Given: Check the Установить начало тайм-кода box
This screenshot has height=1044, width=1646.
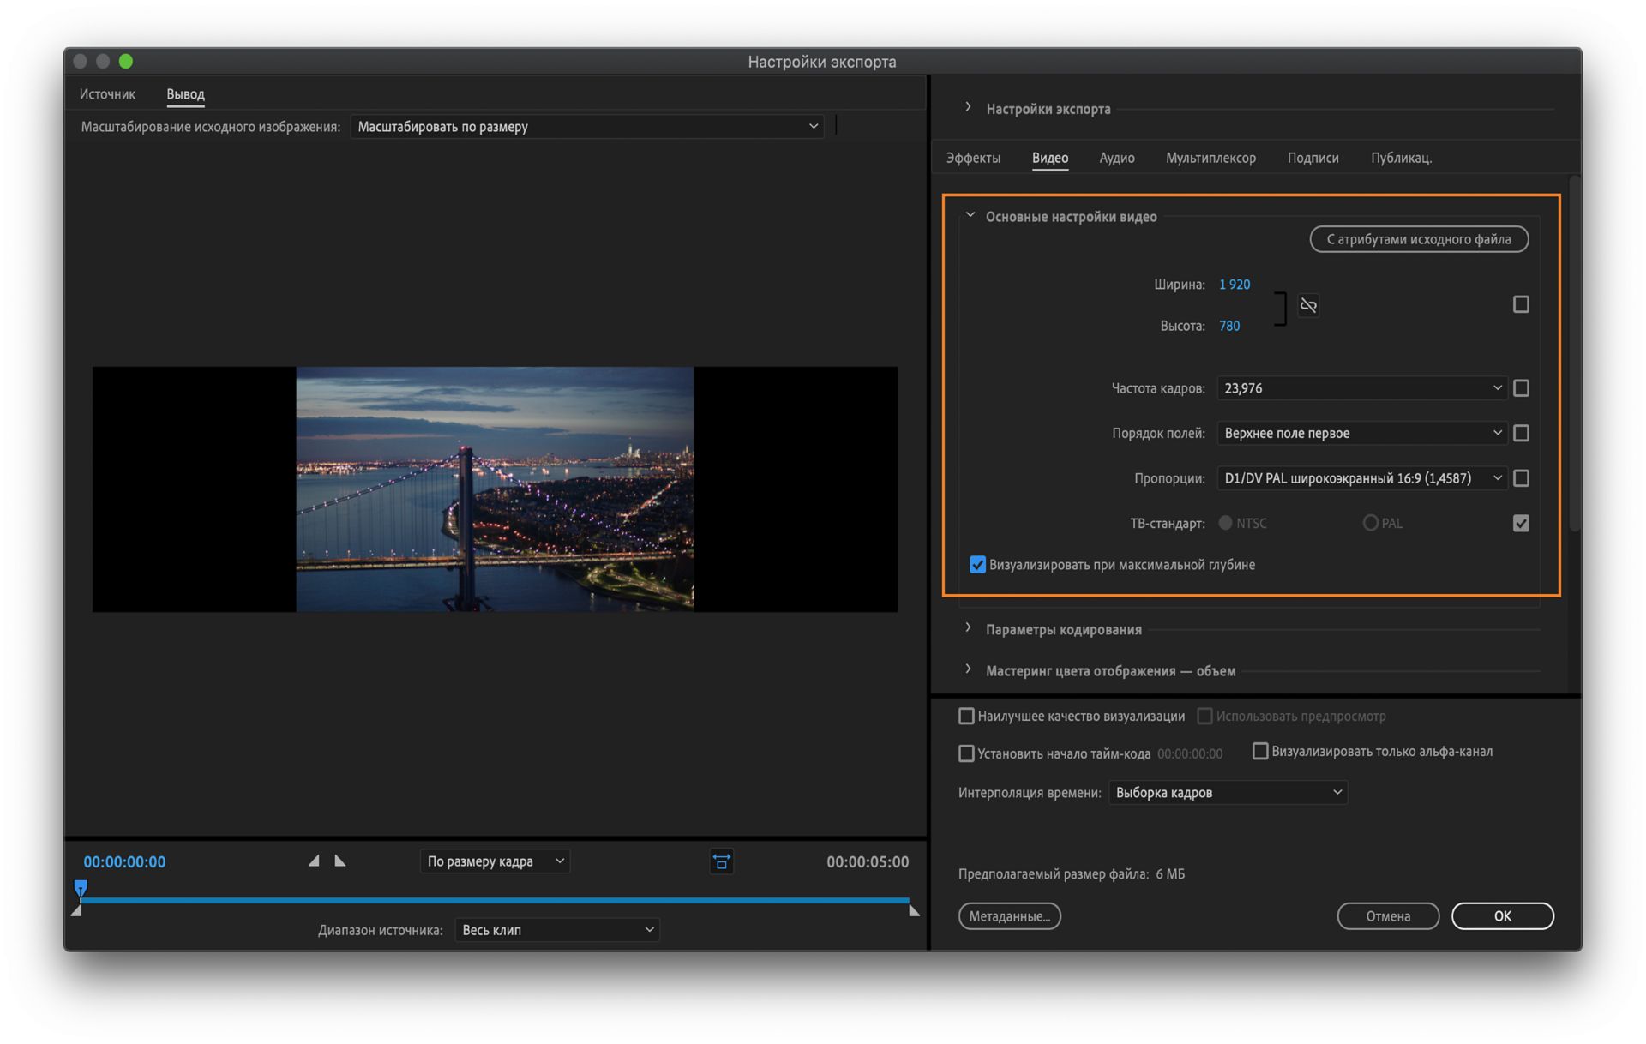Looking at the screenshot, I should [966, 753].
